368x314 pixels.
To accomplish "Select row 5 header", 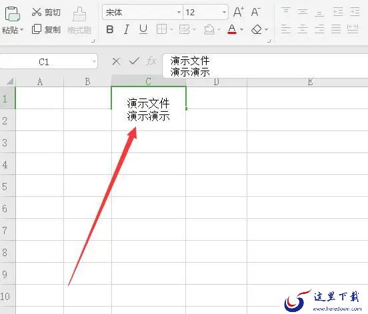I will [x=7, y=186].
